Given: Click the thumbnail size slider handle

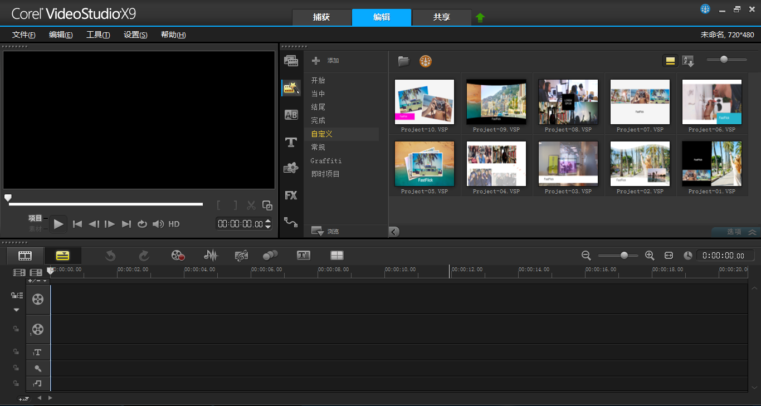Looking at the screenshot, I should 724,60.
